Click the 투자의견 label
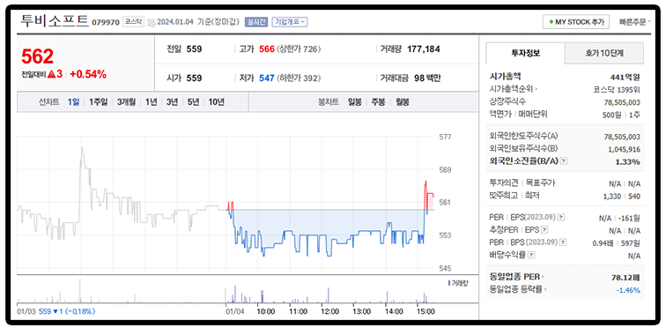The width and height of the screenshot is (666, 328). [504, 183]
